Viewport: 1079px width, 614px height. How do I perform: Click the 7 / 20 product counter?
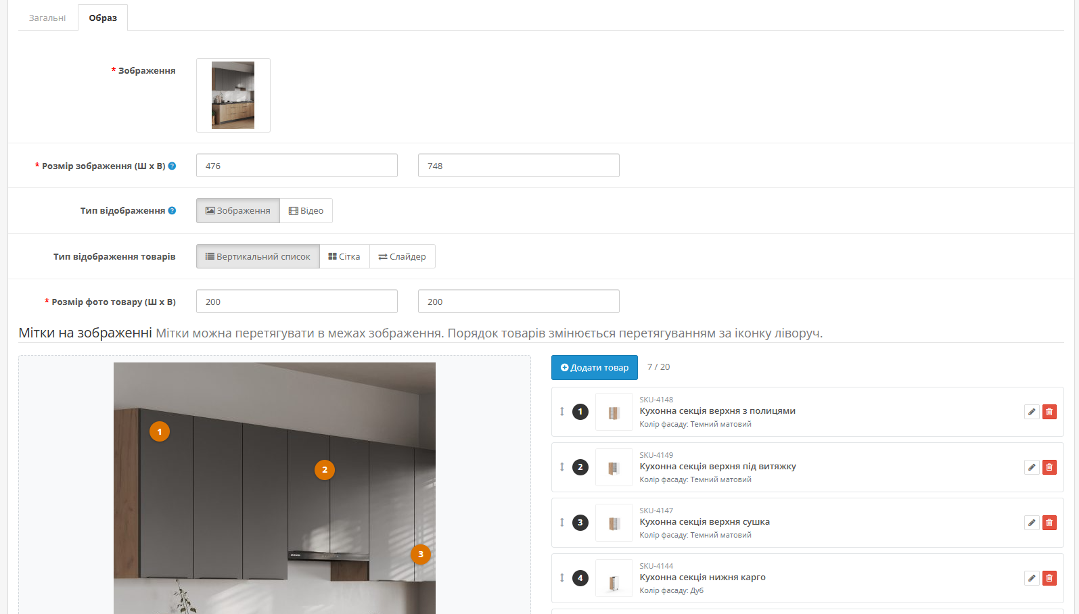point(658,367)
